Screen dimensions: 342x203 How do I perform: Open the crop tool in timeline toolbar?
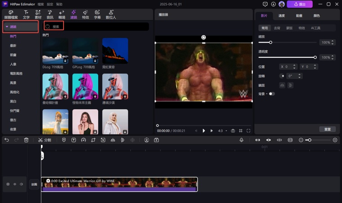click(x=93, y=140)
